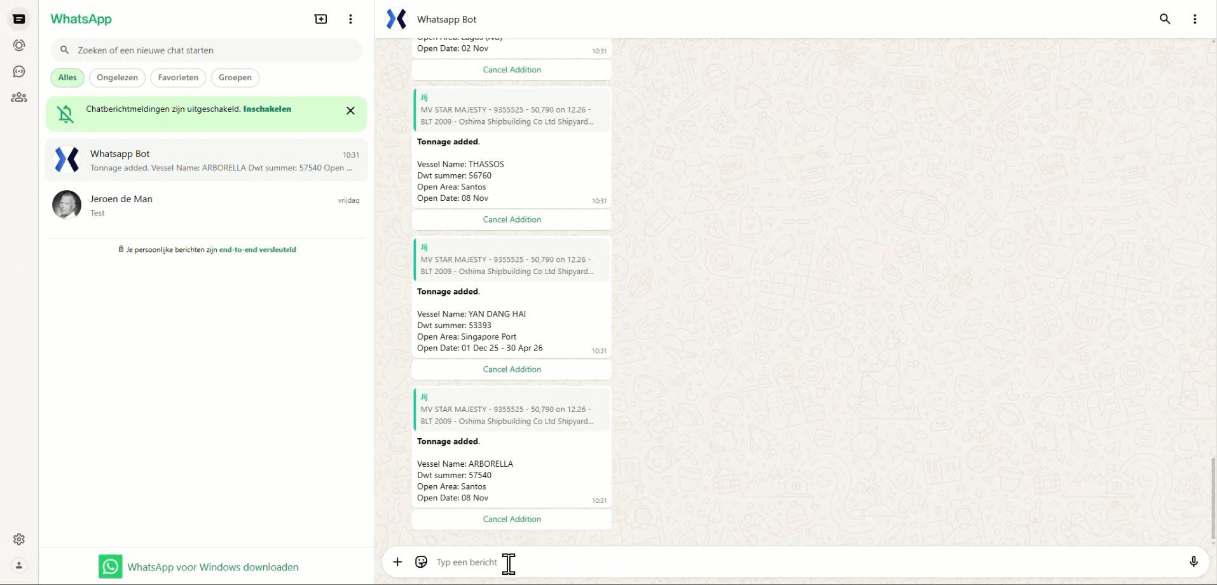Viewport: 1217px width, 585px height.
Task: Open your profile avatar at bottom left
Action: point(18,565)
